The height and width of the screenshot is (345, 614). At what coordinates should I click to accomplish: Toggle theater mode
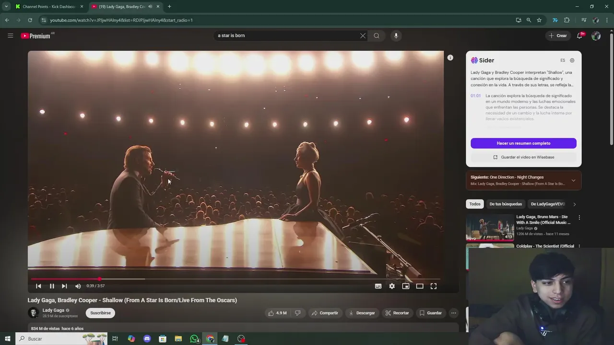420,286
